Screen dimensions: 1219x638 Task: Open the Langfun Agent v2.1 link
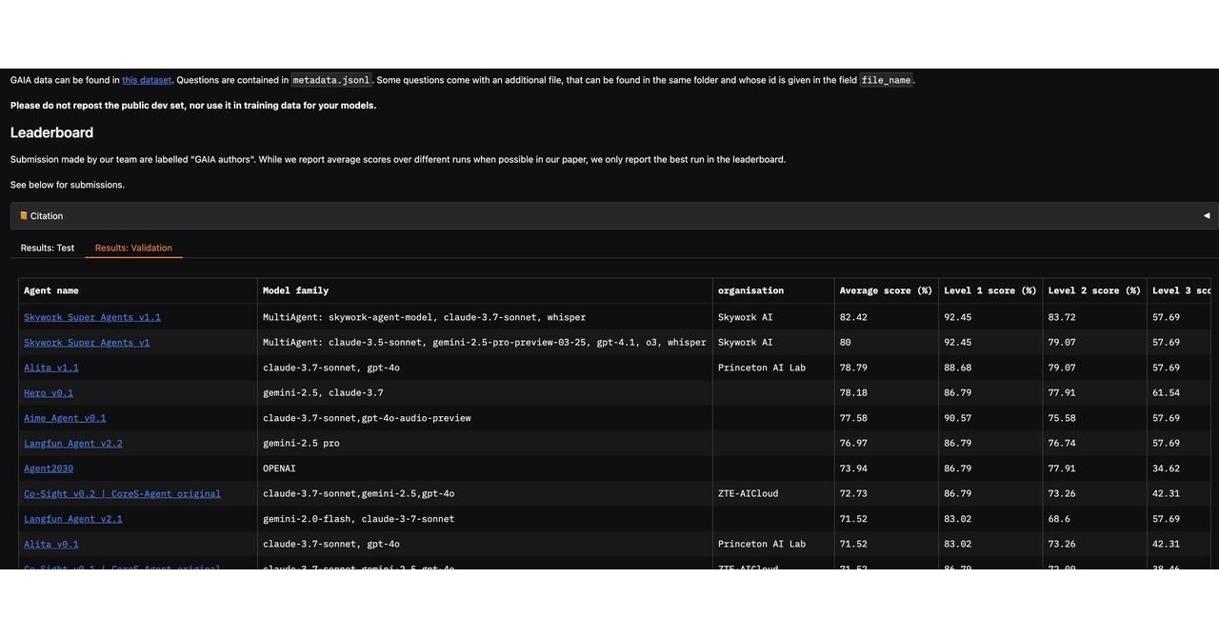(72, 518)
